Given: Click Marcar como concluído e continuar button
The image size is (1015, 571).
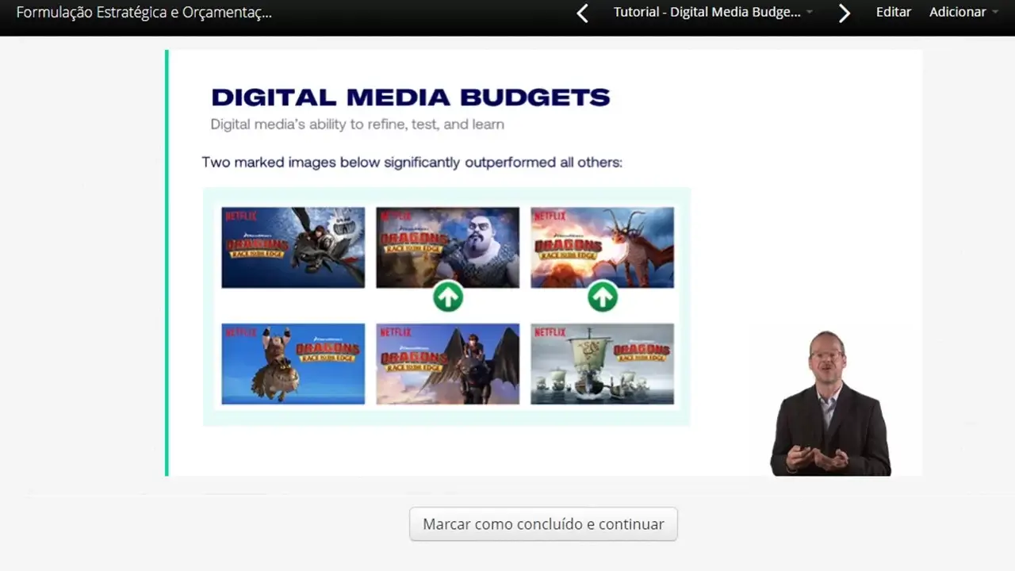Looking at the screenshot, I should click(x=543, y=524).
